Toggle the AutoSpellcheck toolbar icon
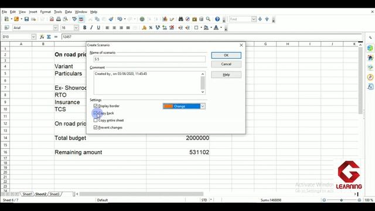 pyautogui.click(x=81, y=19)
